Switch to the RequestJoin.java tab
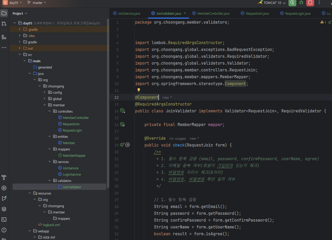The height and width of the screenshot is (240, 332). click(254, 13)
